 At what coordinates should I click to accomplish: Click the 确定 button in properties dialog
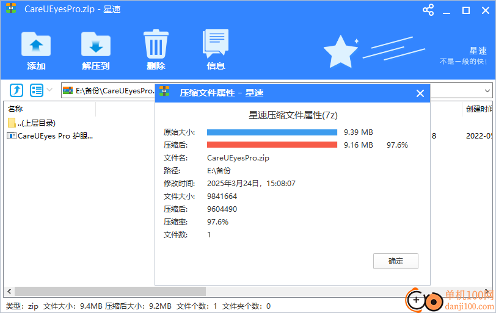(395, 261)
